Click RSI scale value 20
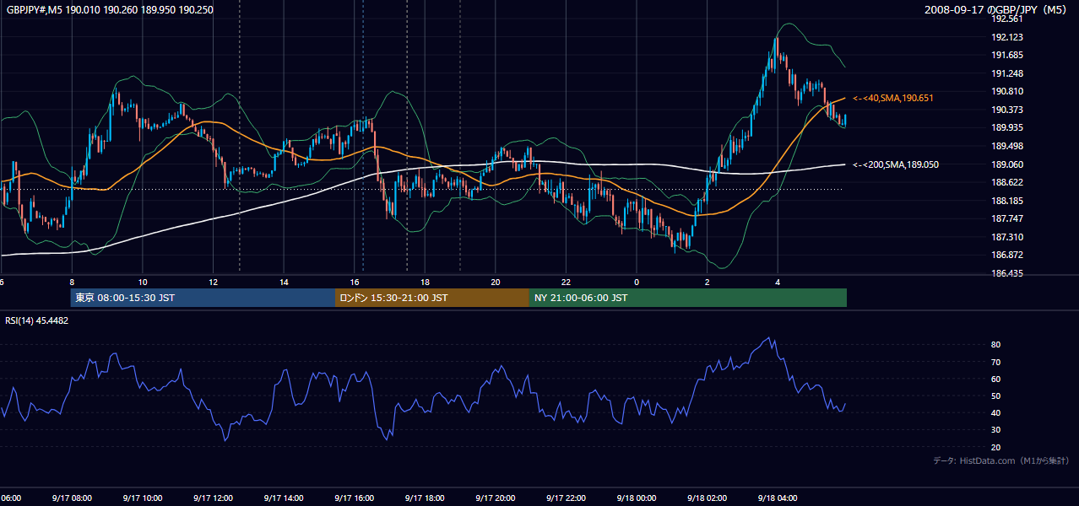 point(995,446)
